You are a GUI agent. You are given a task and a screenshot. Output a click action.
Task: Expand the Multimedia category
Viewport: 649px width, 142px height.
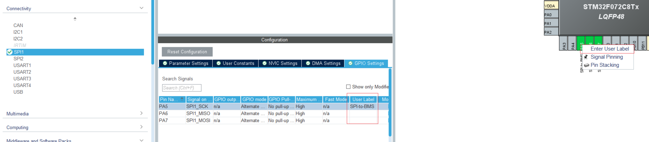click(142, 113)
